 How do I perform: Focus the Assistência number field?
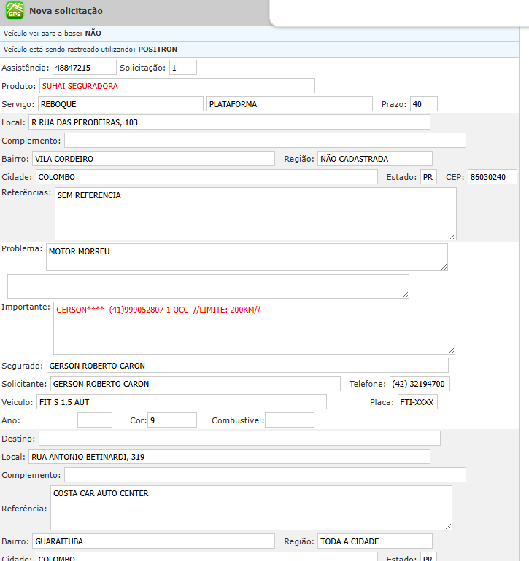[x=84, y=68]
